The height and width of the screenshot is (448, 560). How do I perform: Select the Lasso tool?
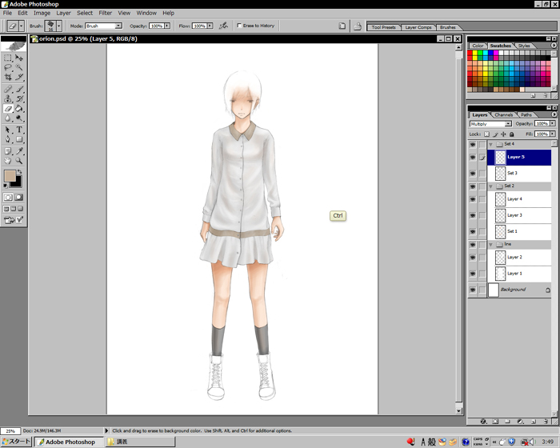[x=8, y=68]
